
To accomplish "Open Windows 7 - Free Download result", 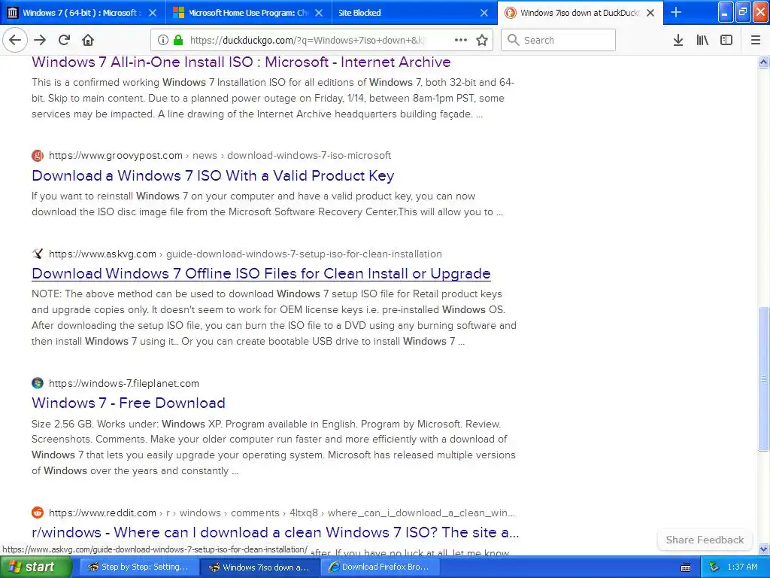I will [128, 403].
